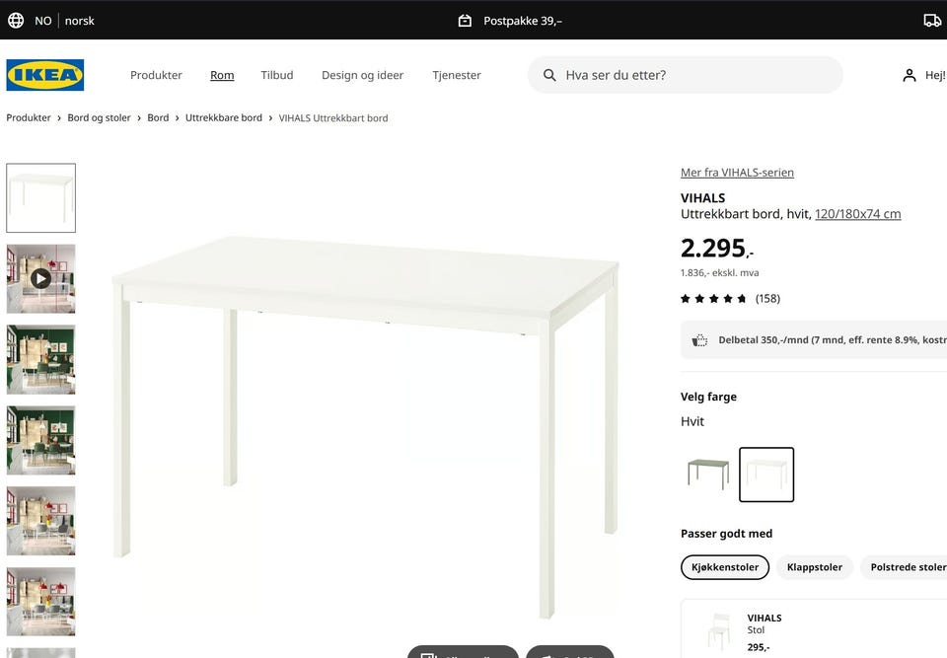
Task: Open the Rom menu
Action: [222, 75]
